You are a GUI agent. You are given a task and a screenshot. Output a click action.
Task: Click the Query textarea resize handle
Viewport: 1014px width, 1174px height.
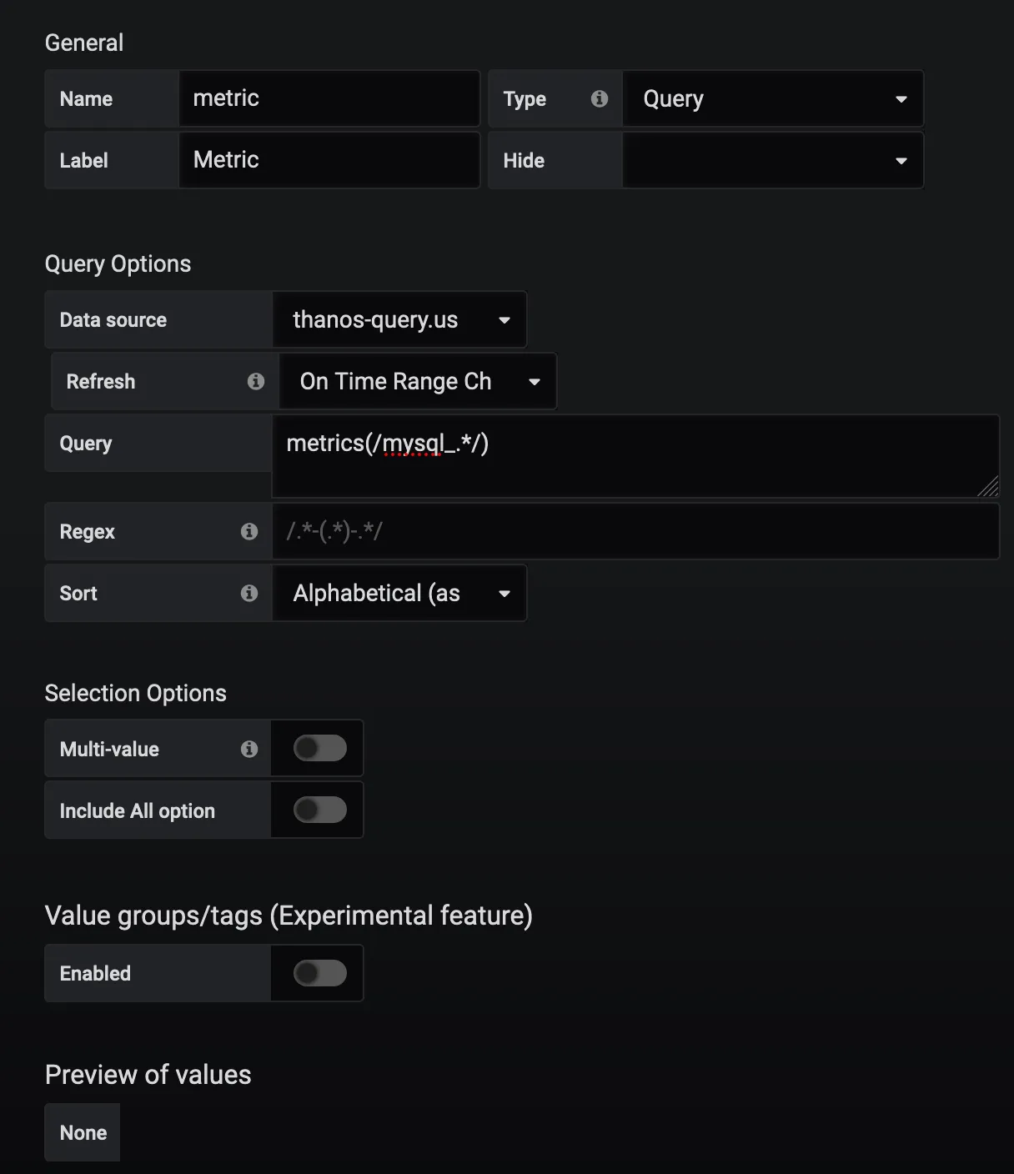[988, 487]
